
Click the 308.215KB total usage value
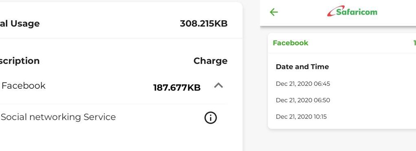[x=203, y=23]
